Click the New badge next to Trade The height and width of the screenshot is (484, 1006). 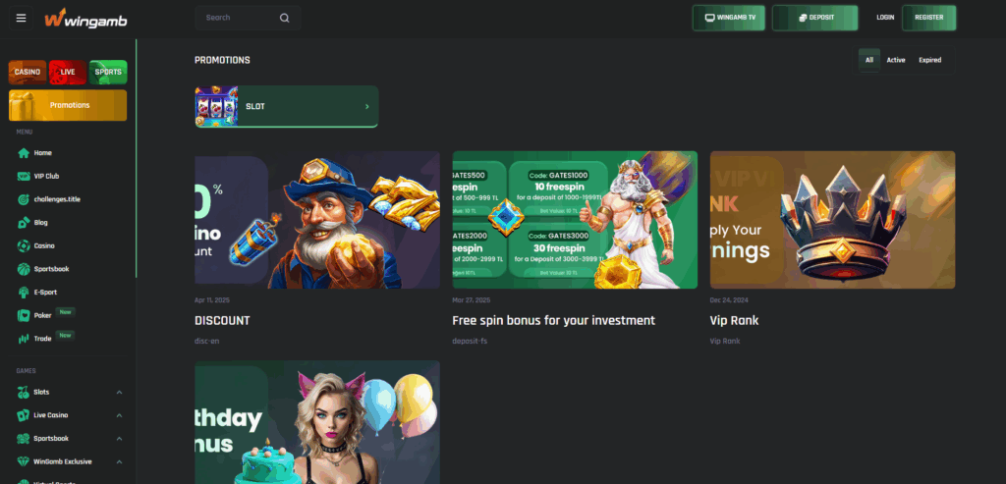tap(65, 336)
